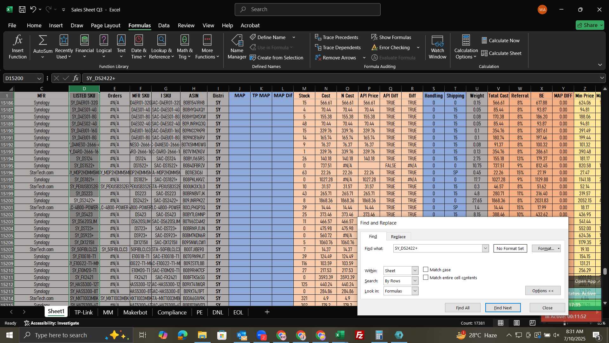Viewport: 609px width, 343px height.
Task: Click the AutoSum sigma icon
Action: click(43, 41)
